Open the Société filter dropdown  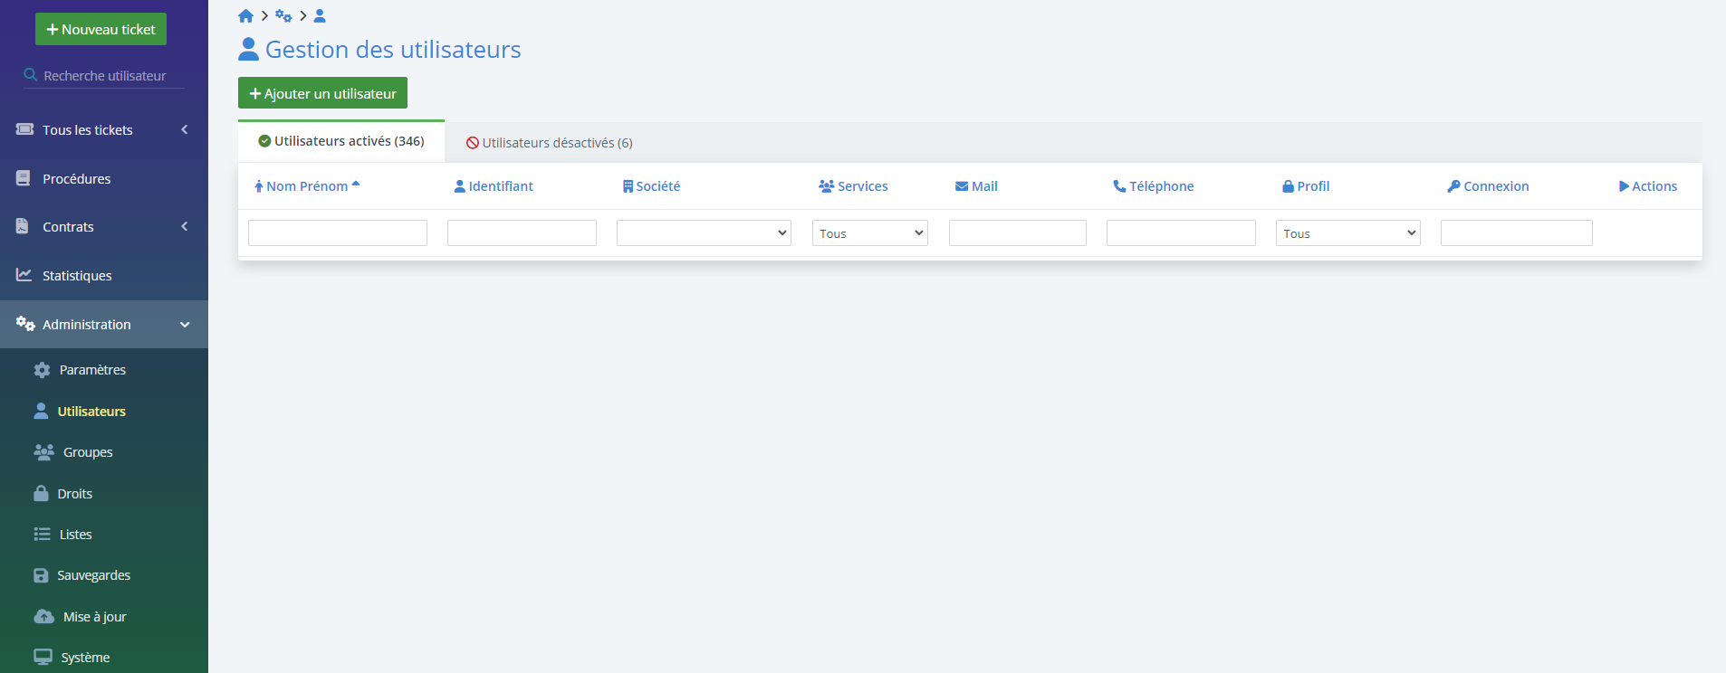(704, 232)
